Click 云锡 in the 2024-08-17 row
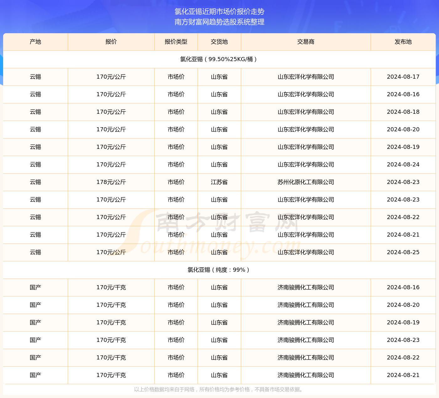439x398 pixels. 35,77
